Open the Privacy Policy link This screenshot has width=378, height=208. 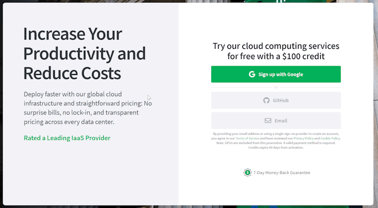click(303, 138)
